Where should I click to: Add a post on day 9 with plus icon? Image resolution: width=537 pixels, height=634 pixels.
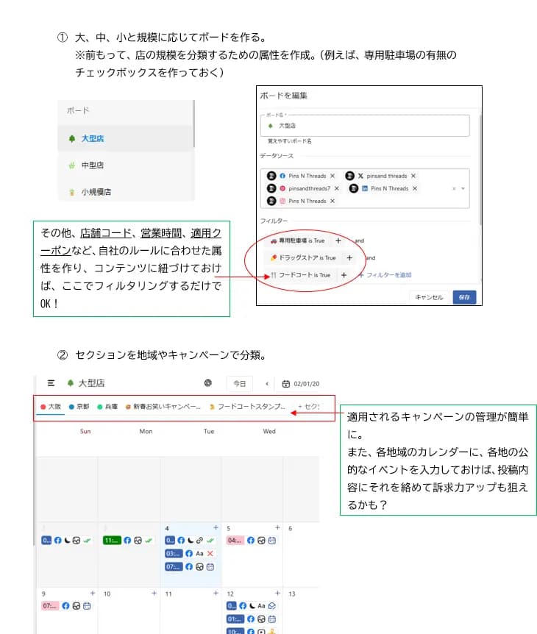(x=92, y=593)
